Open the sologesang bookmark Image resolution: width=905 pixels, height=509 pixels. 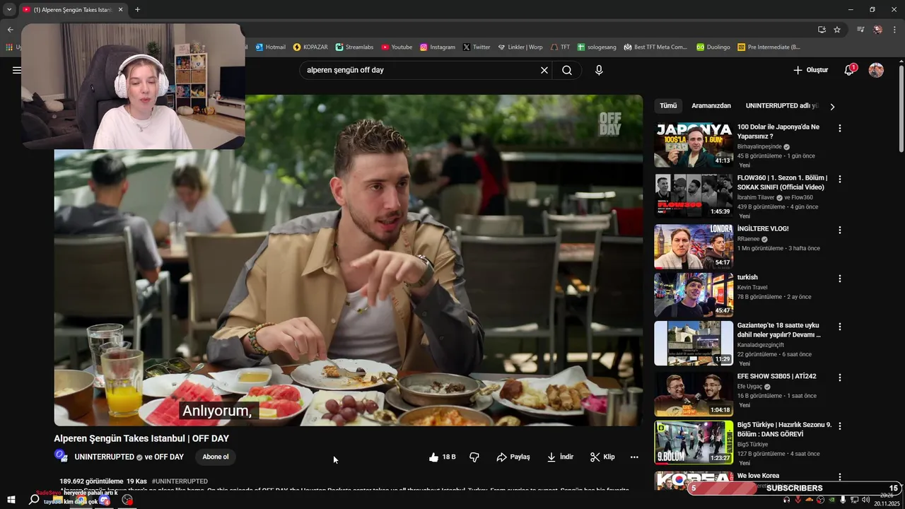597,47
